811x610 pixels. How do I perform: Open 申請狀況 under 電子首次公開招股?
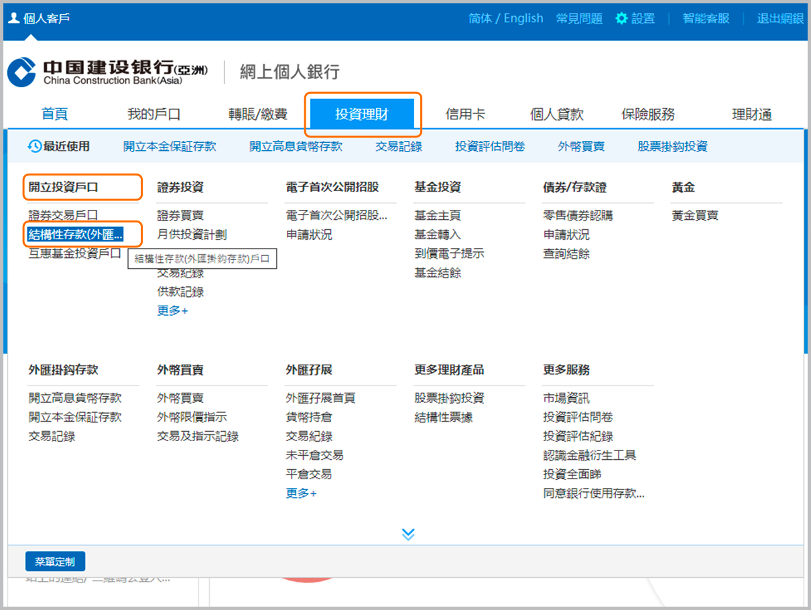[309, 235]
